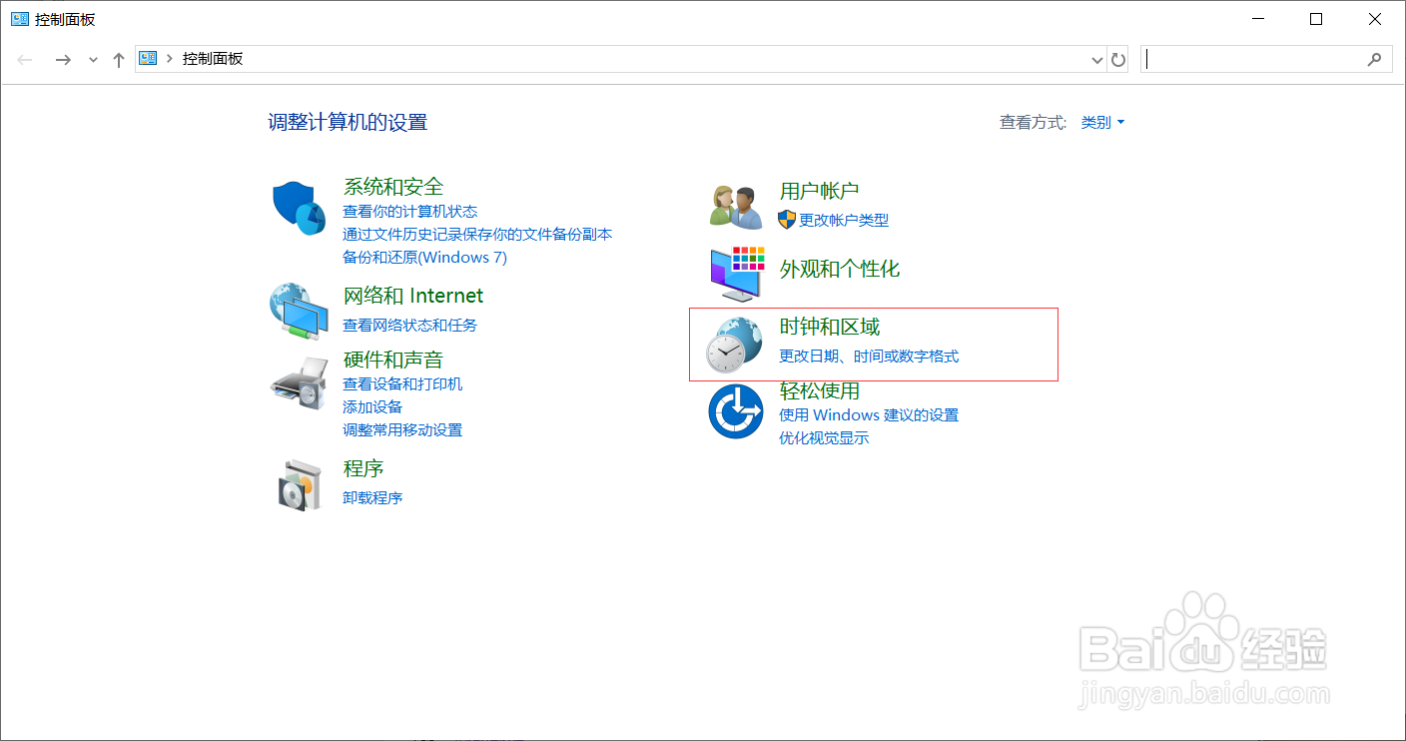The height and width of the screenshot is (741, 1406).
Task: Click the 轻松使用 accessibility icon
Action: click(735, 410)
